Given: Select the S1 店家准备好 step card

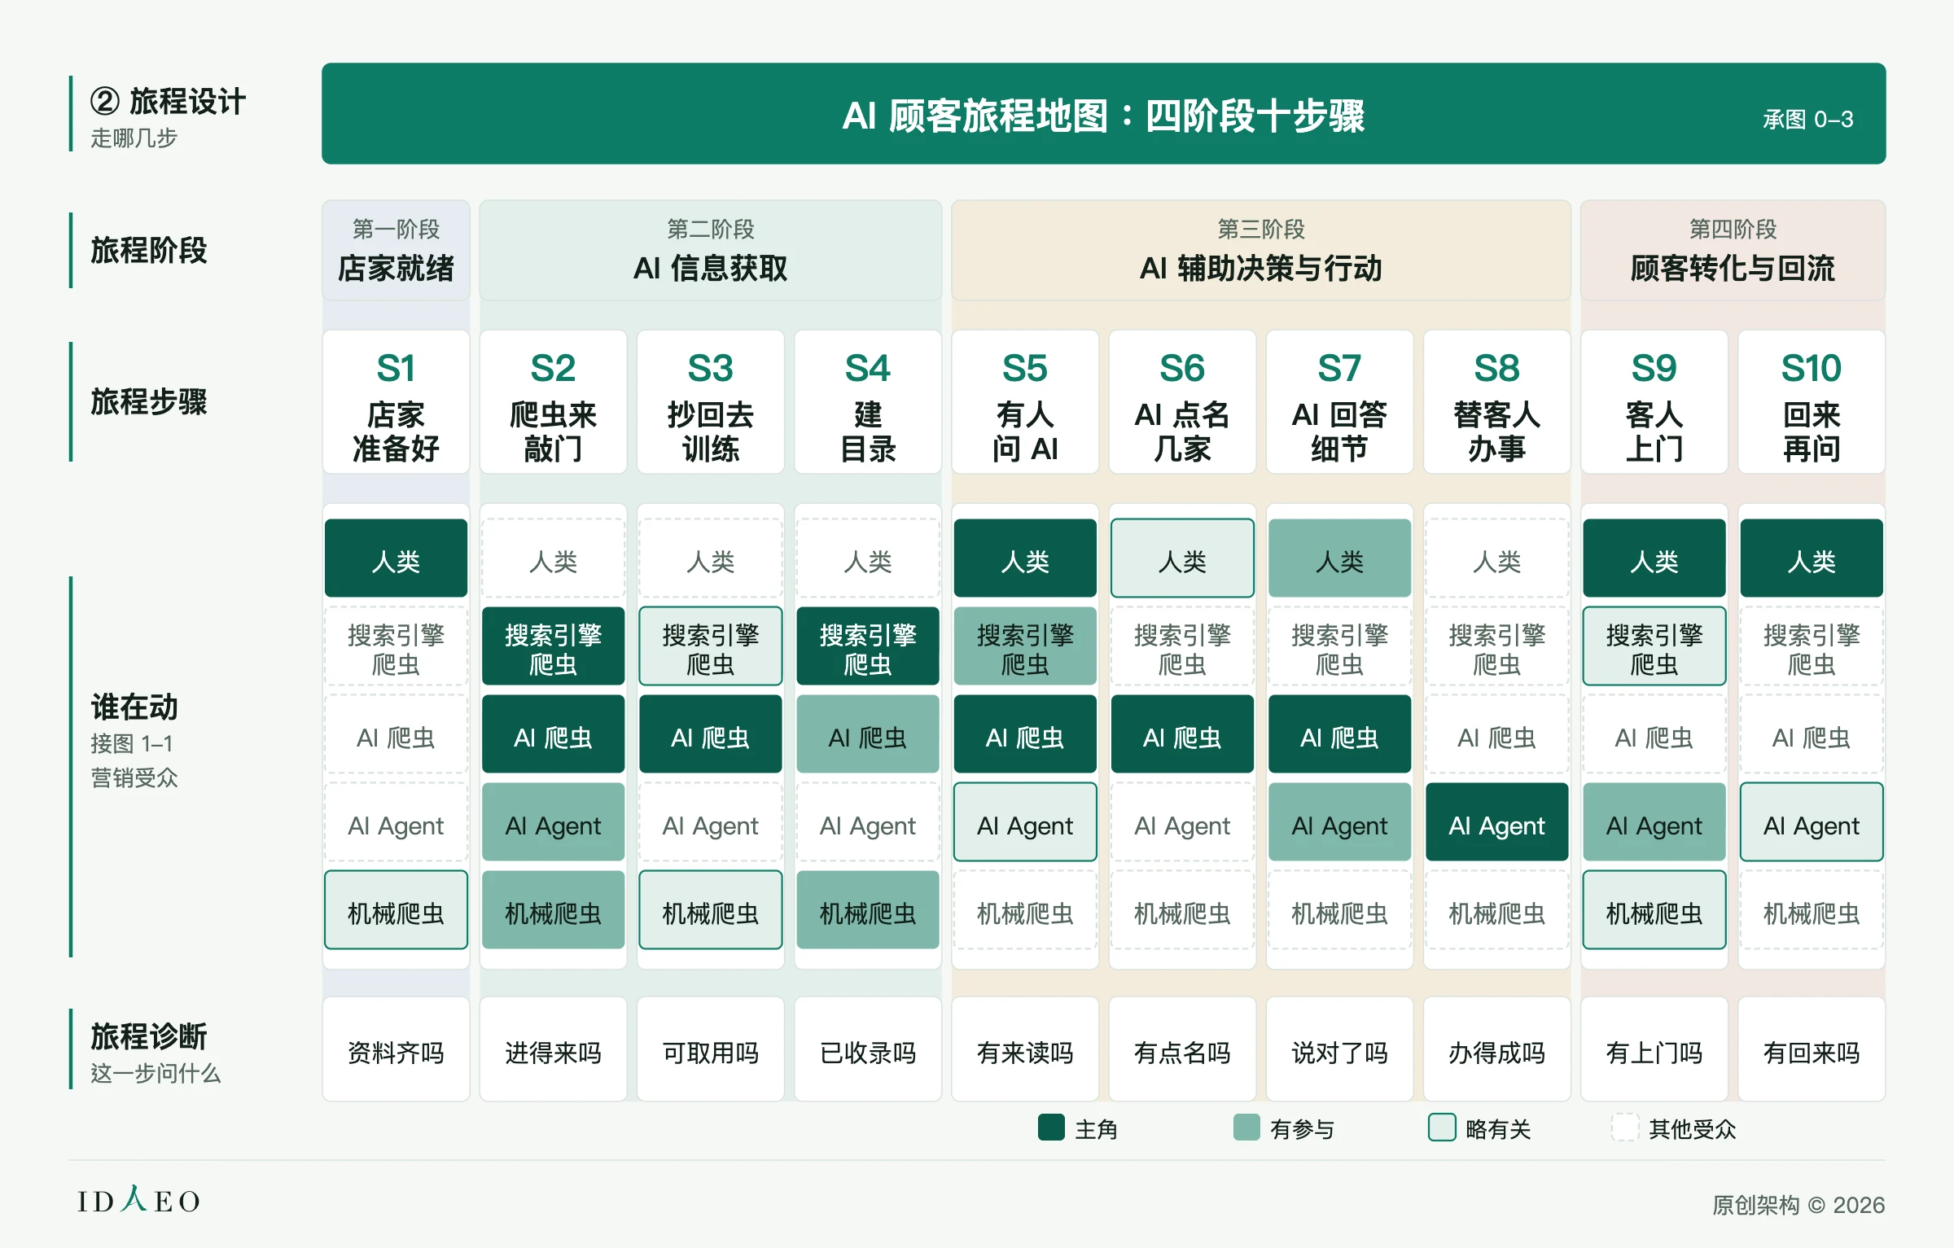Looking at the screenshot, I should tap(396, 401).
